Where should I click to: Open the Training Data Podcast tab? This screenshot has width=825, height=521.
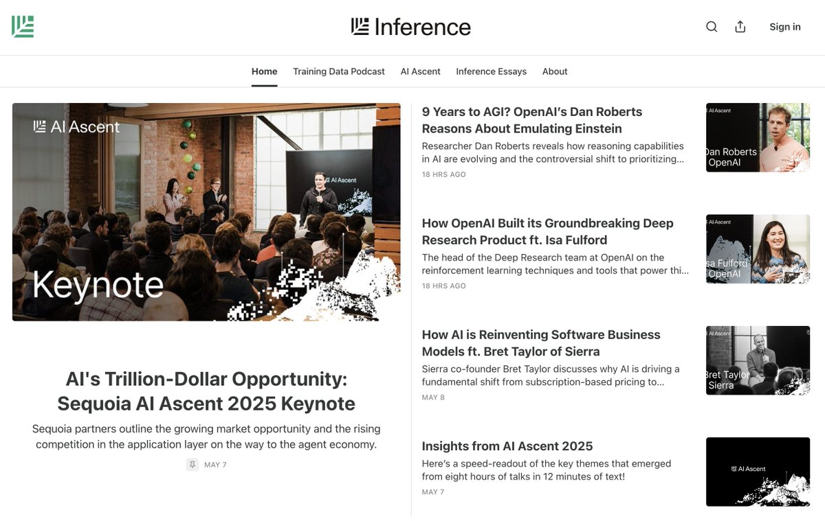(x=339, y=71)
